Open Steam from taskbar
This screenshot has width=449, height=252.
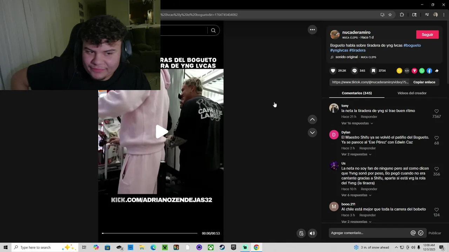tap(222, 247)
